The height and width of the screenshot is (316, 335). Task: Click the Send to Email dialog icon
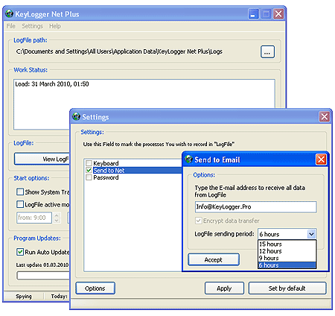click(188, 159)
